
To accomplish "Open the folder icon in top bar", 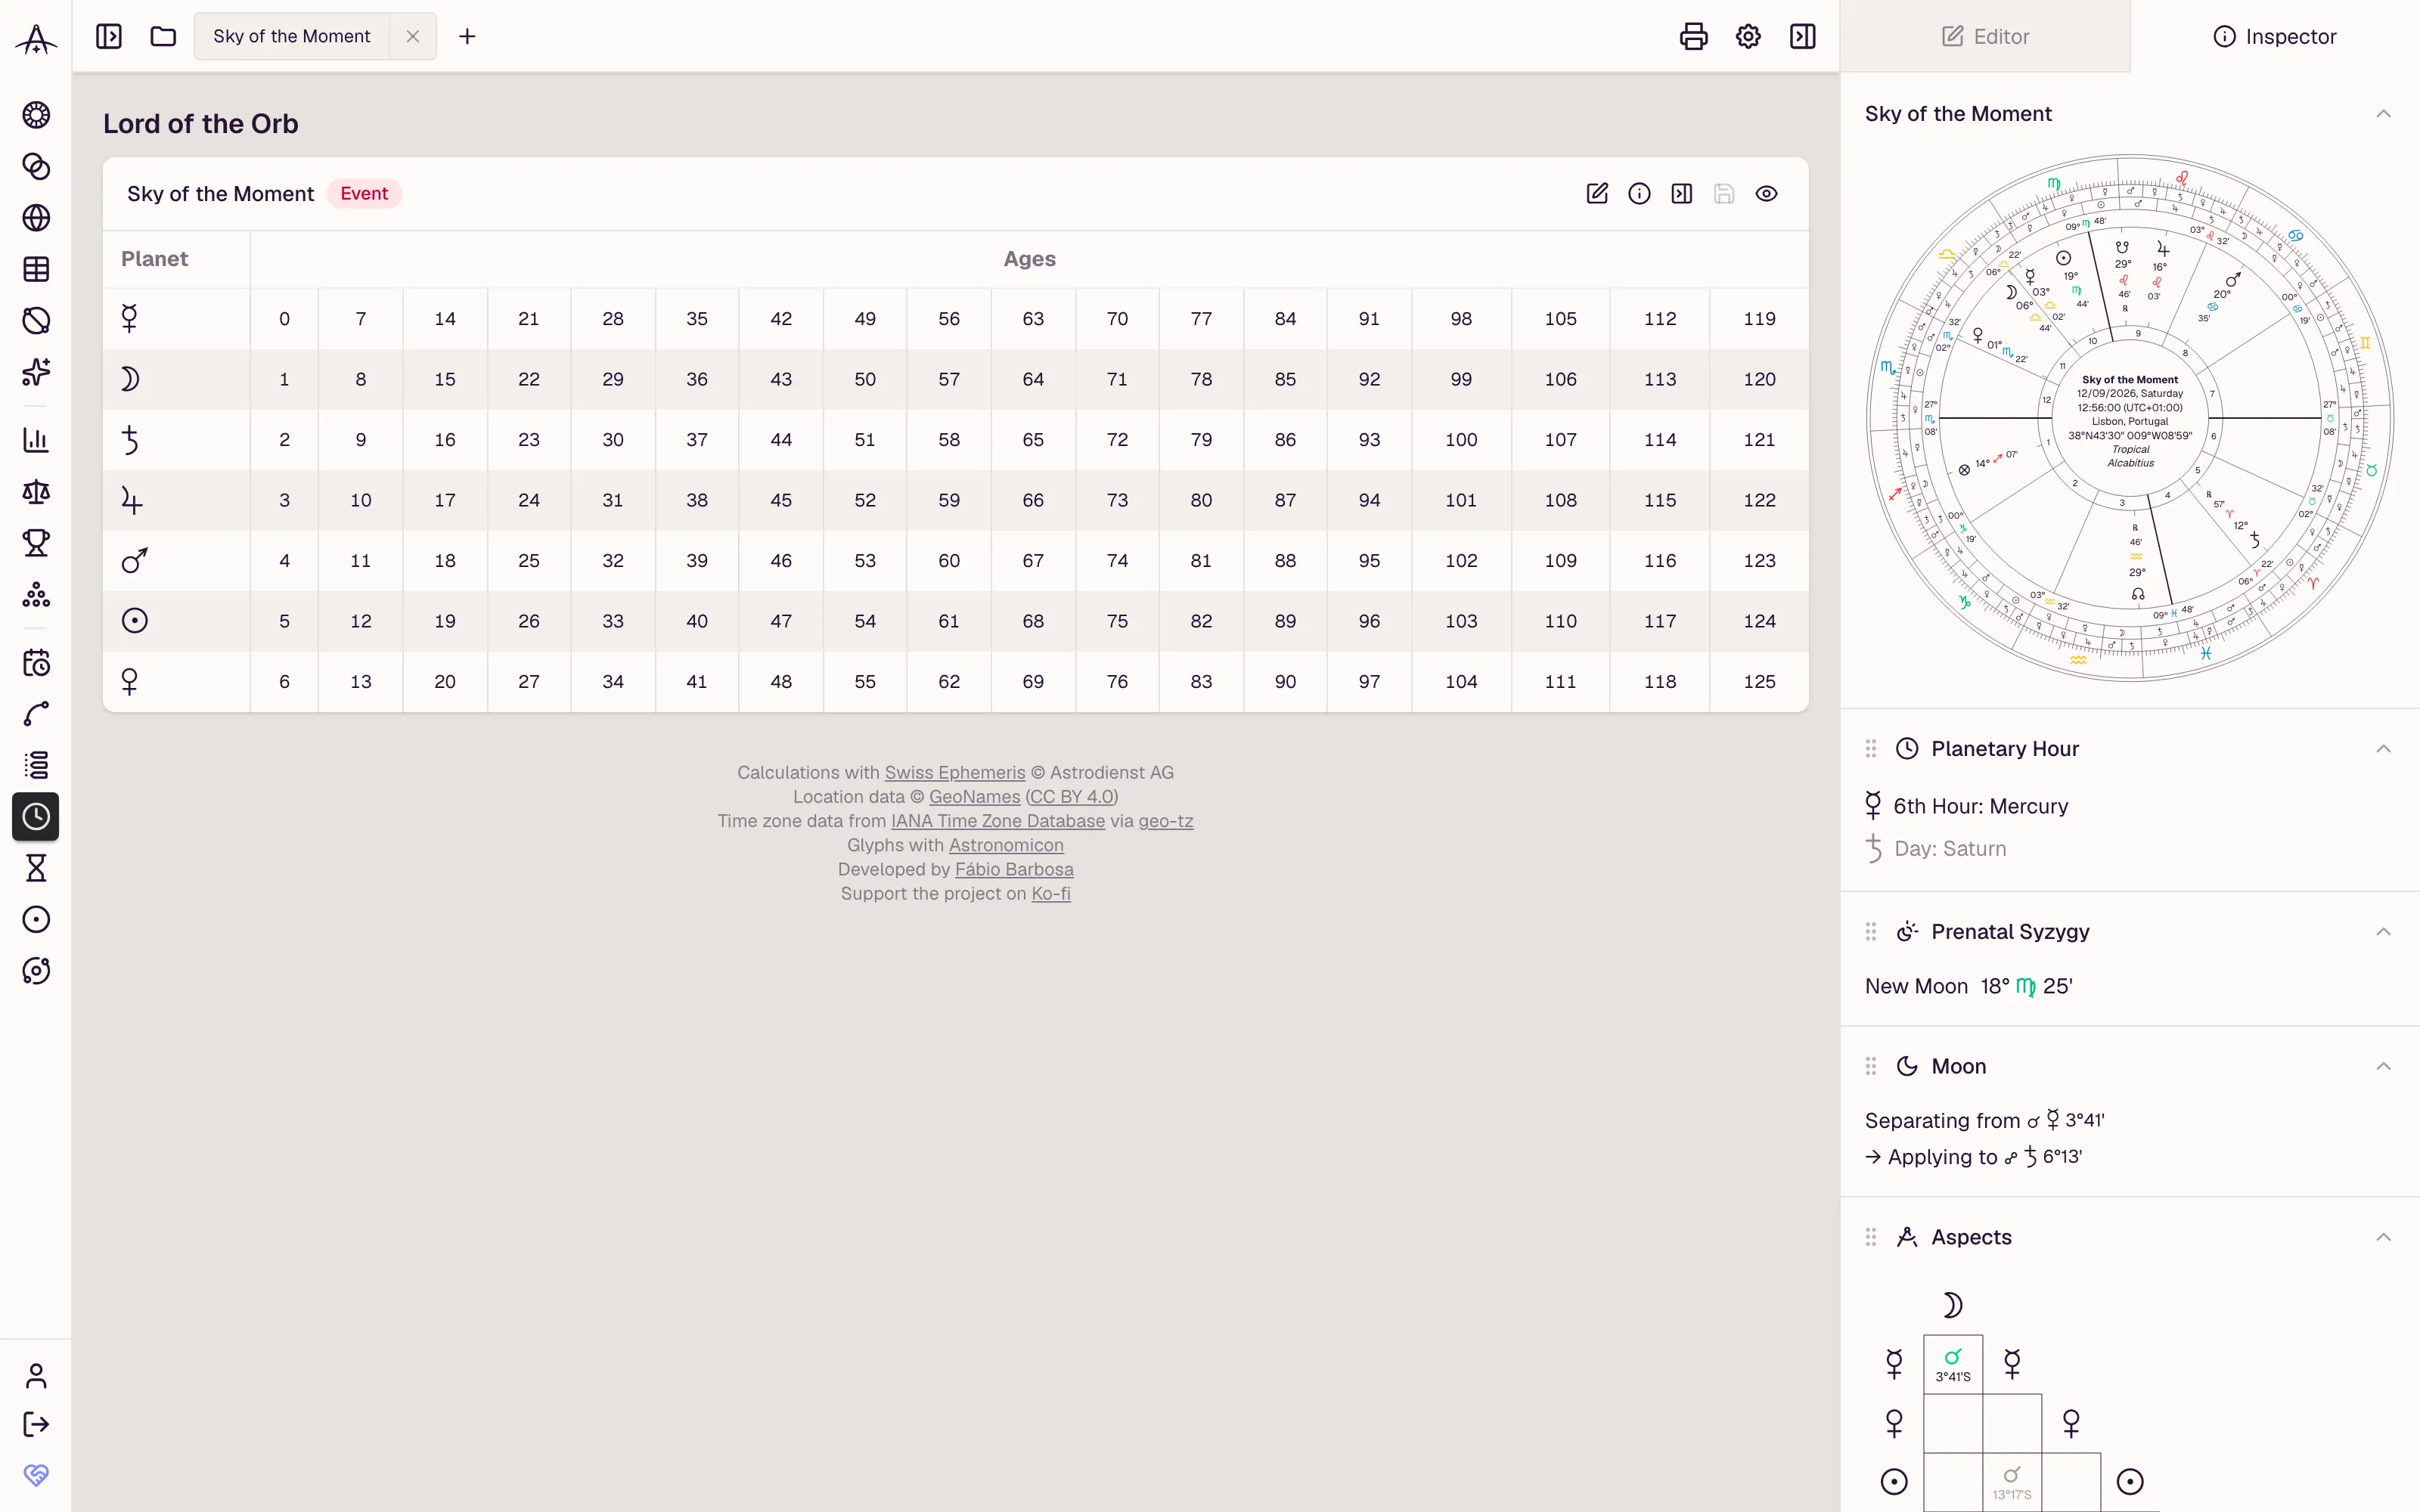I will (163, 37).
